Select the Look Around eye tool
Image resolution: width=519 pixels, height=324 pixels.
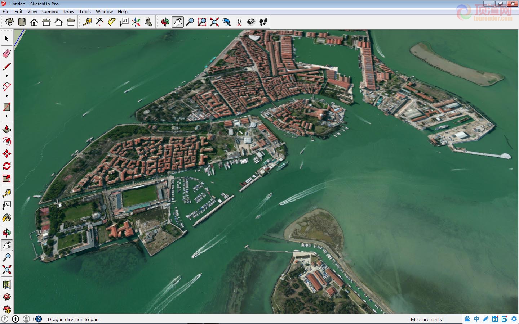click(x=251, y=22)
